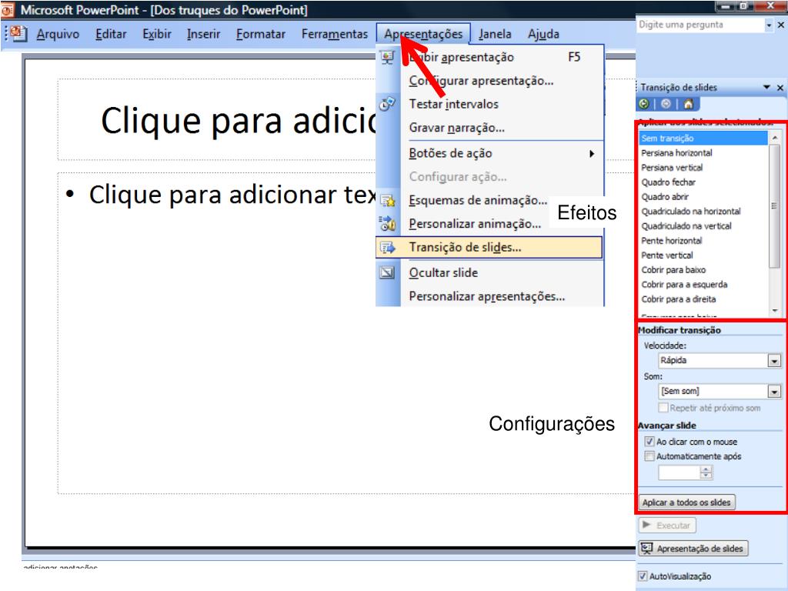Select Quadriculado na vertical transition
The image size is (788, 591).
[703, 225]
